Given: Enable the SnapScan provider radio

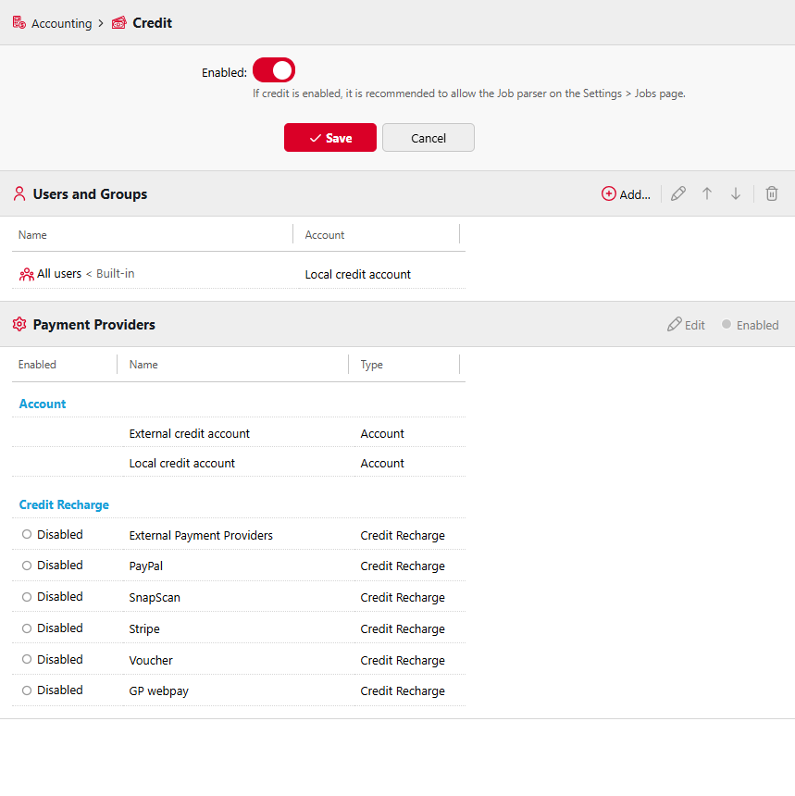Looking at the screenshot, I should [x=27, y=597].
